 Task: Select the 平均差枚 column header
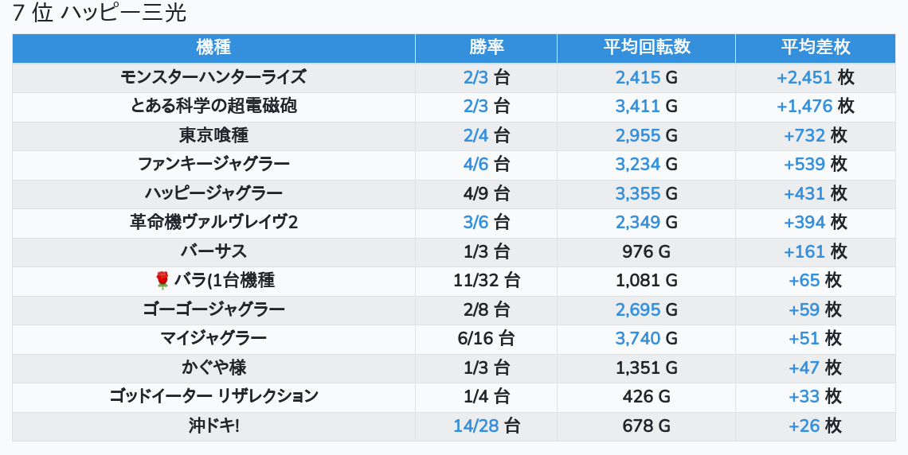click(815, 48)
